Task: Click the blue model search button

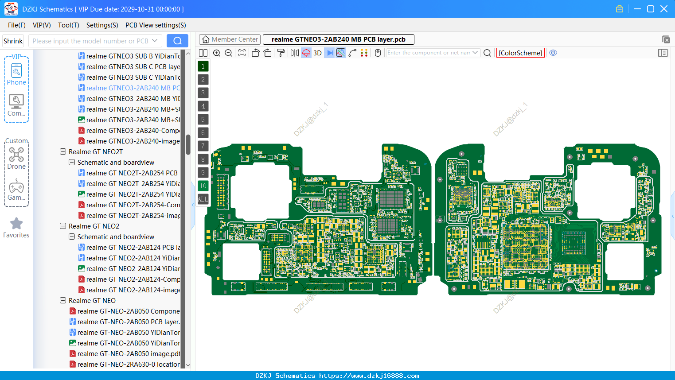Action: point(177,41)
